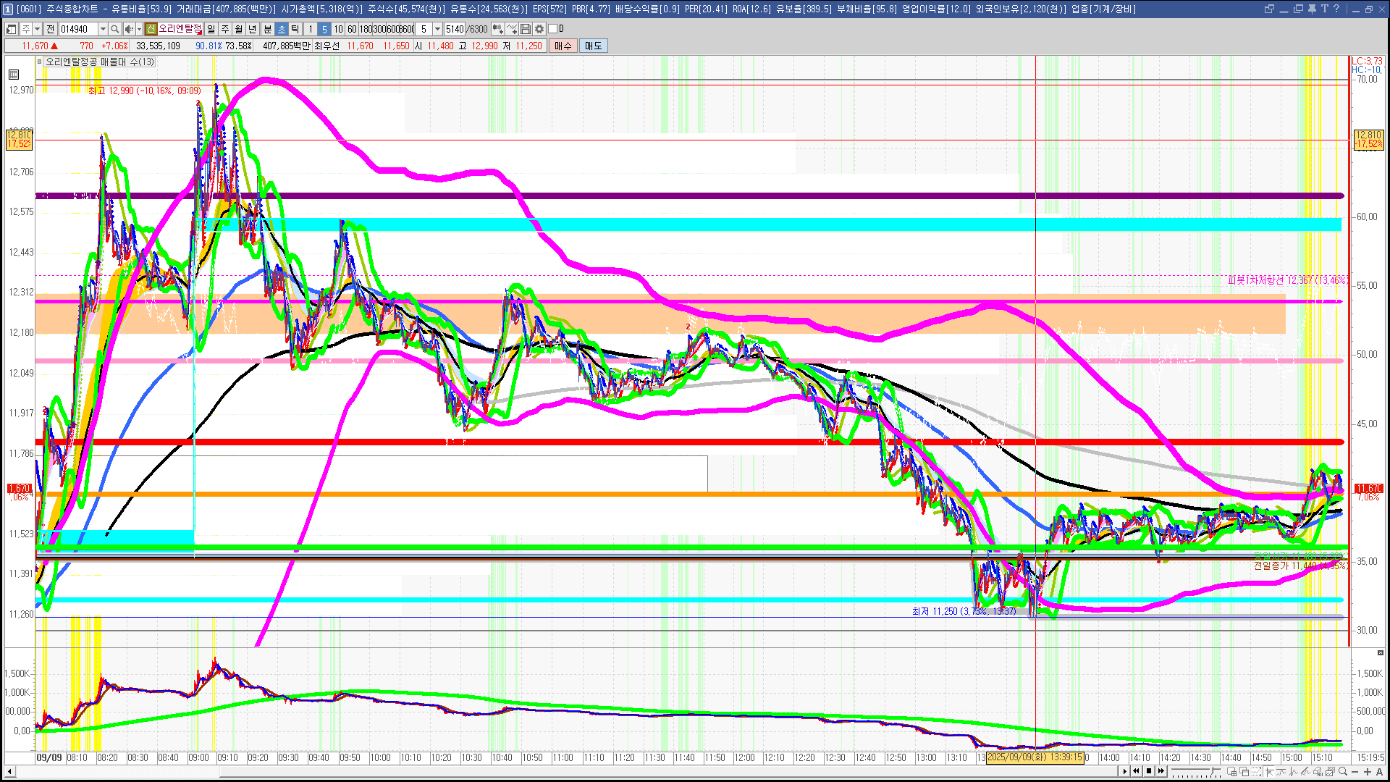Click the speaker sound icon
Viewport: 1390px width, 782px height.
click(x=128, y=29)
